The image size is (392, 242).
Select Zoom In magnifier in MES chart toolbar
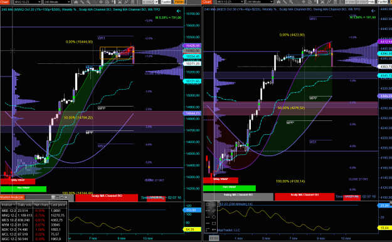[291, 2]
